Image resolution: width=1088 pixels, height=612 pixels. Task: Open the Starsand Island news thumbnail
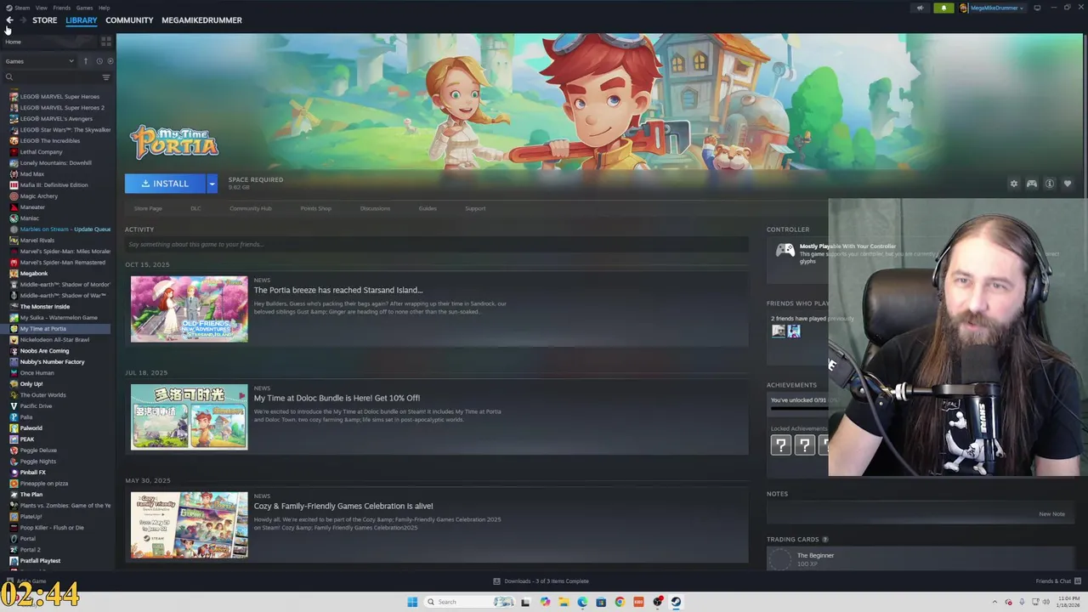[189, 309]
